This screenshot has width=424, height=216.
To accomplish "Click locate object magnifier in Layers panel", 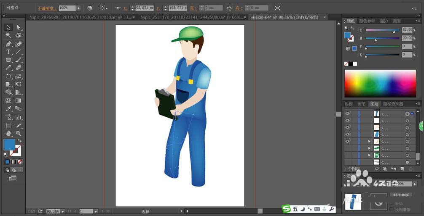I will [376, 169].
